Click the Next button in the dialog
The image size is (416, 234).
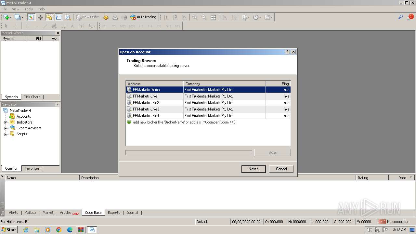click(x=253, y=169)
